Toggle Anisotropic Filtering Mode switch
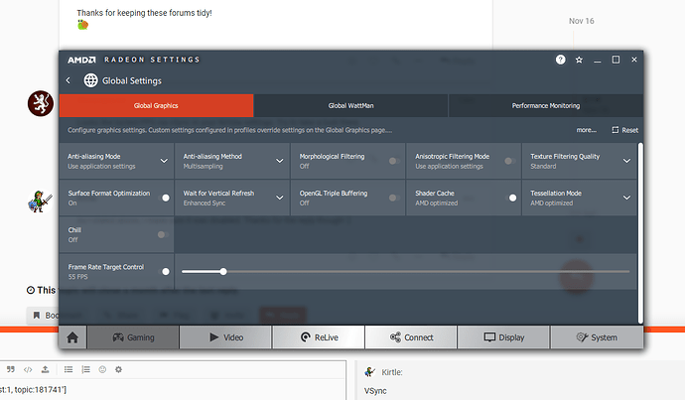 point(510,161)
